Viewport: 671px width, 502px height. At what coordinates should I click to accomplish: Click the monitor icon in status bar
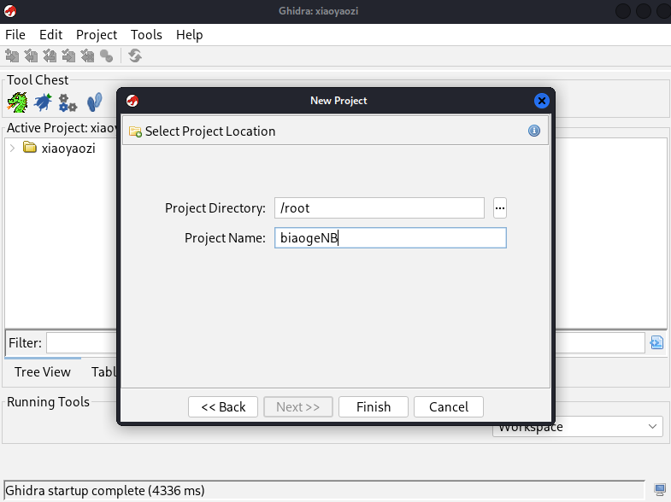point(660,489)
